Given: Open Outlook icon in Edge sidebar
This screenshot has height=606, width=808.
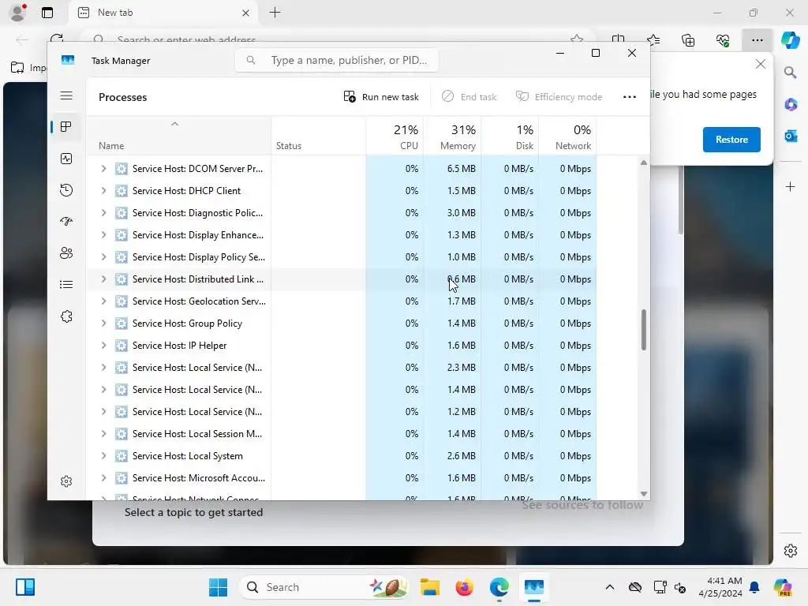Looking at the screenshot, I should pos(790,136).
